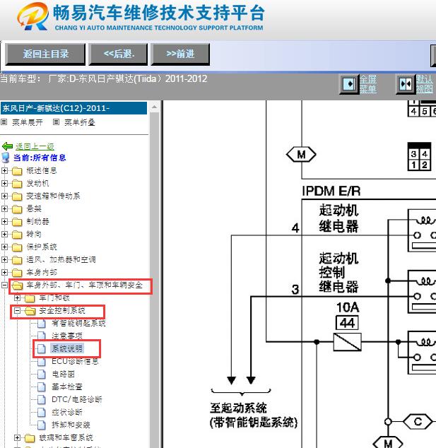Expand the 变速箱和传动系 folder

coord(4,196)
